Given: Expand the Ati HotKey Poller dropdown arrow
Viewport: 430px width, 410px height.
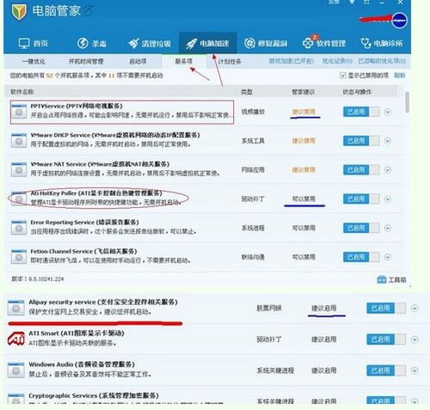Looking at the screenshot, I should pyautogui.click(x=388, y=199).
